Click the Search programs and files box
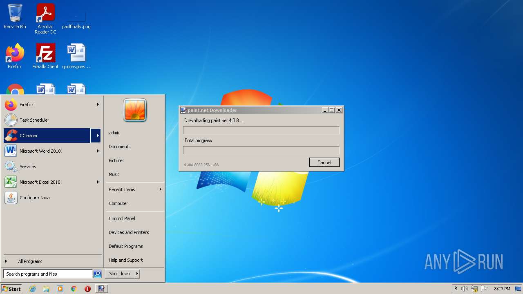The width and height of the screenshot is (523, 294). point(48,274)
